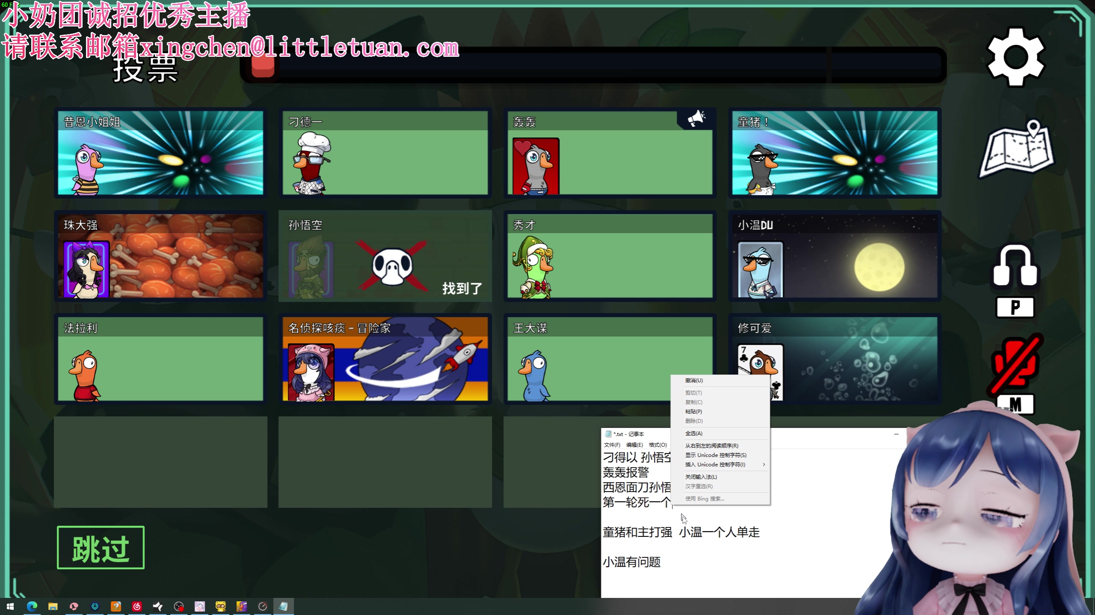This screenshot has height=615, width=1095.
Task: Open File Explorer in the taskbar
Action: [x=53, y=606]
